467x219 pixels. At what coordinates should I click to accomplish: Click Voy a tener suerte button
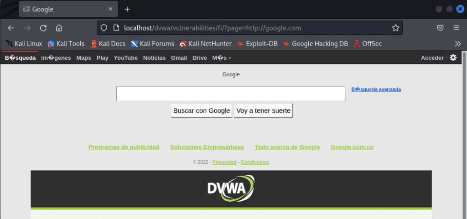tap(263, 110)
